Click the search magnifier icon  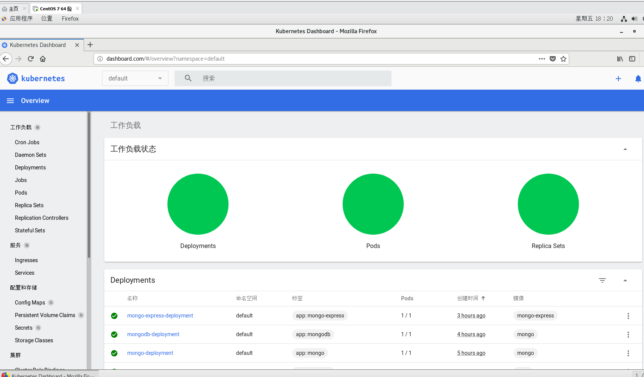[188, 78]
